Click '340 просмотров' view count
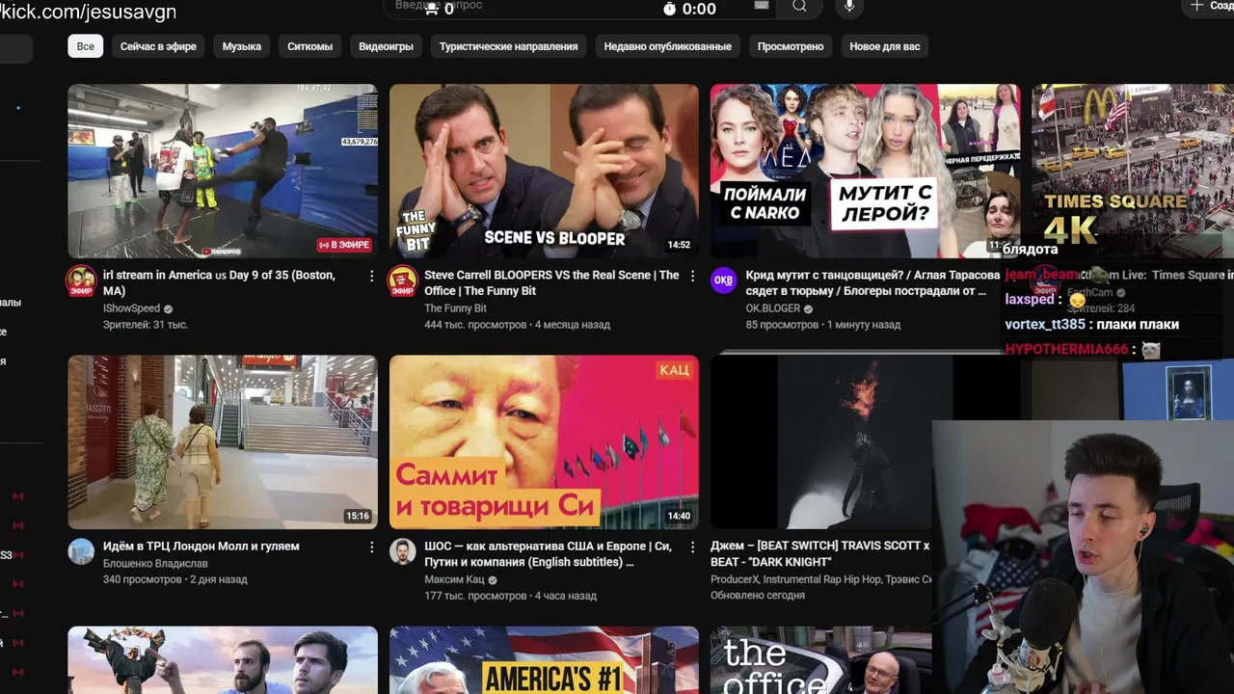 coord(142,579)
